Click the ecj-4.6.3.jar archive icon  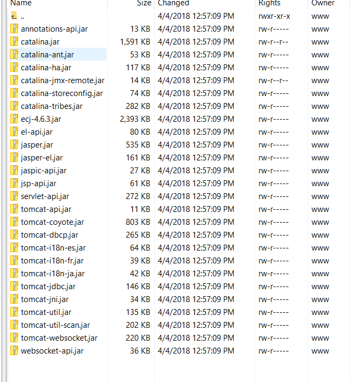point(14,119)
